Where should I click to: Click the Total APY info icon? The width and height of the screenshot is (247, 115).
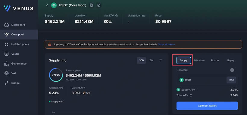tap(191, 95)
